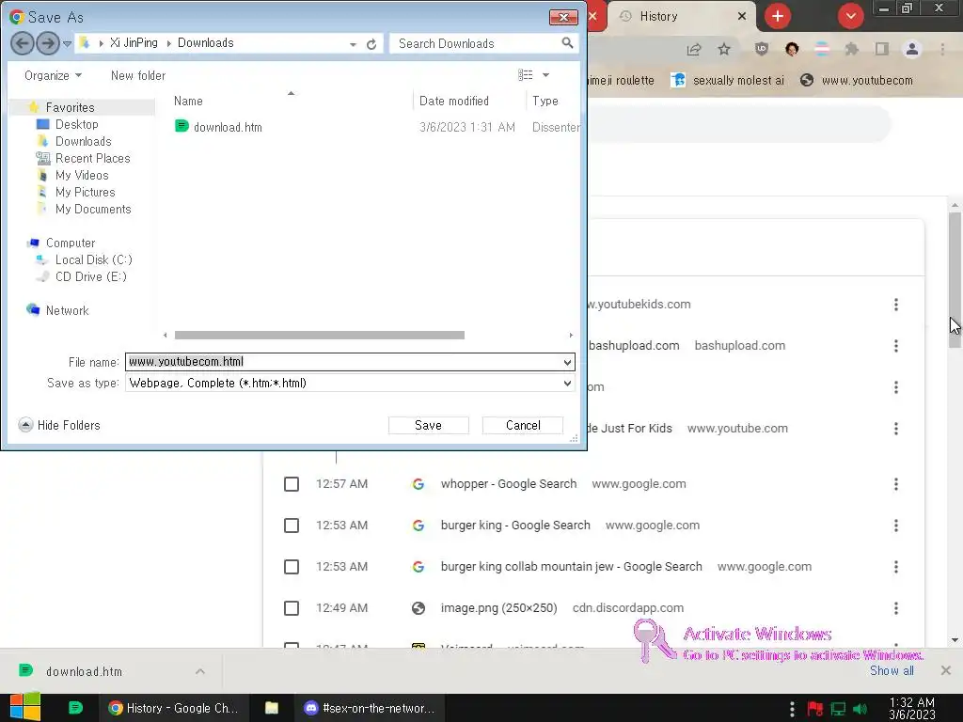This screenshot has width=963, height=722.
Task: Open view options dropdown arrow
Action: click(546, 75)
